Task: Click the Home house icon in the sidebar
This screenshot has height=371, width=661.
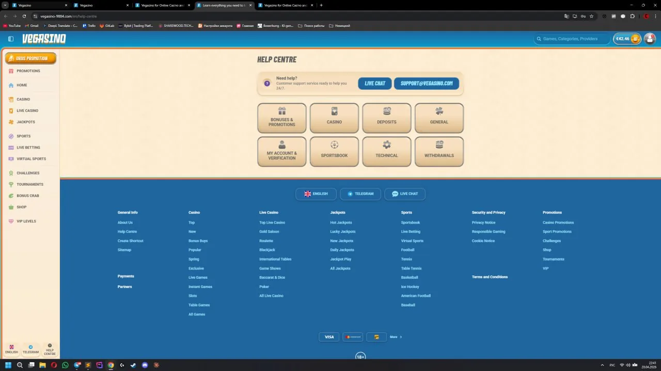Action: coord(11,85)
